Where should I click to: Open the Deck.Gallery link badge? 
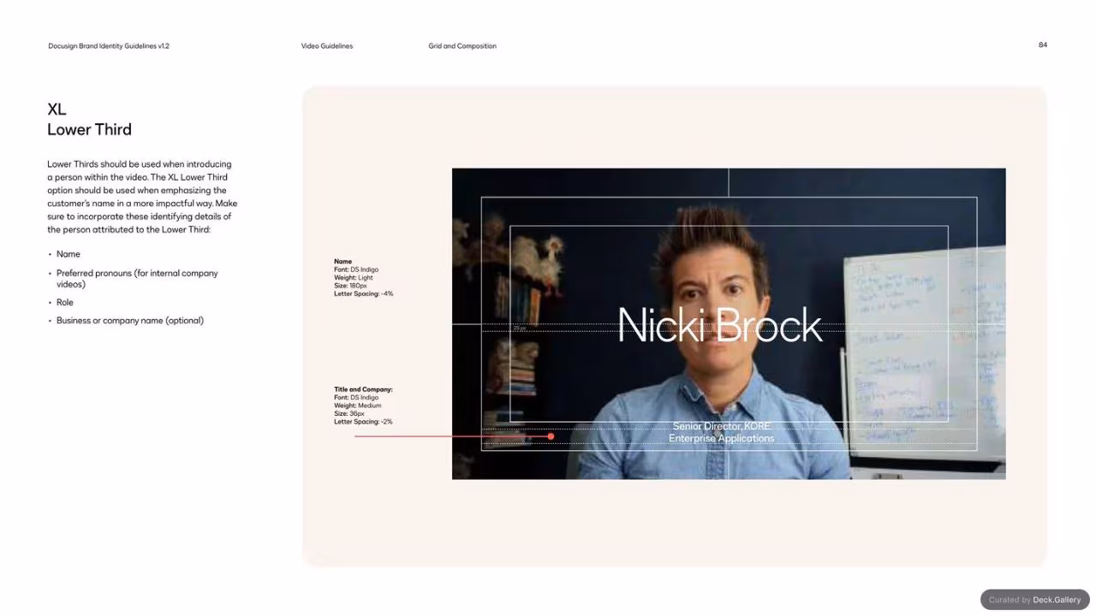click(1035, 600)
